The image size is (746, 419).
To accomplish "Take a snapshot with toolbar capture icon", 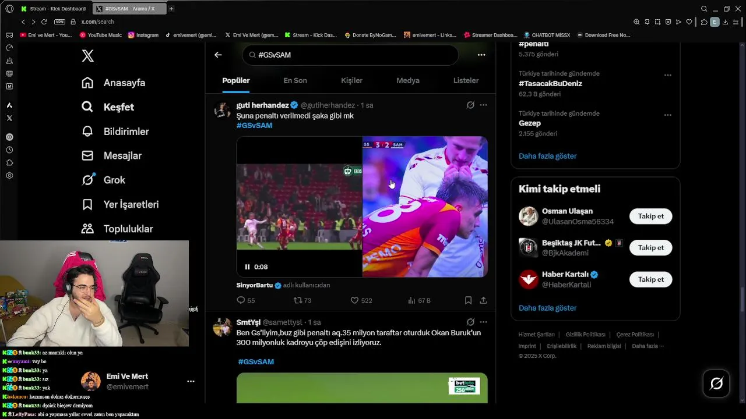I will pyautogui.click(x=657, y=22).
